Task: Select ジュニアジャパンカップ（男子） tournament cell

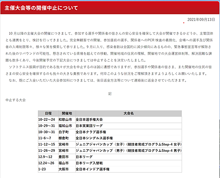Action: 129,151
